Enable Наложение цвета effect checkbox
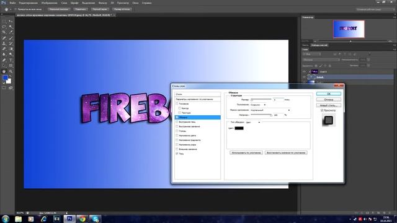 pyautogui.click(x=177, y=136)
